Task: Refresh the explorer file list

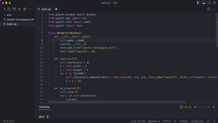Action: pyautogui.click(x=19, y=9)
